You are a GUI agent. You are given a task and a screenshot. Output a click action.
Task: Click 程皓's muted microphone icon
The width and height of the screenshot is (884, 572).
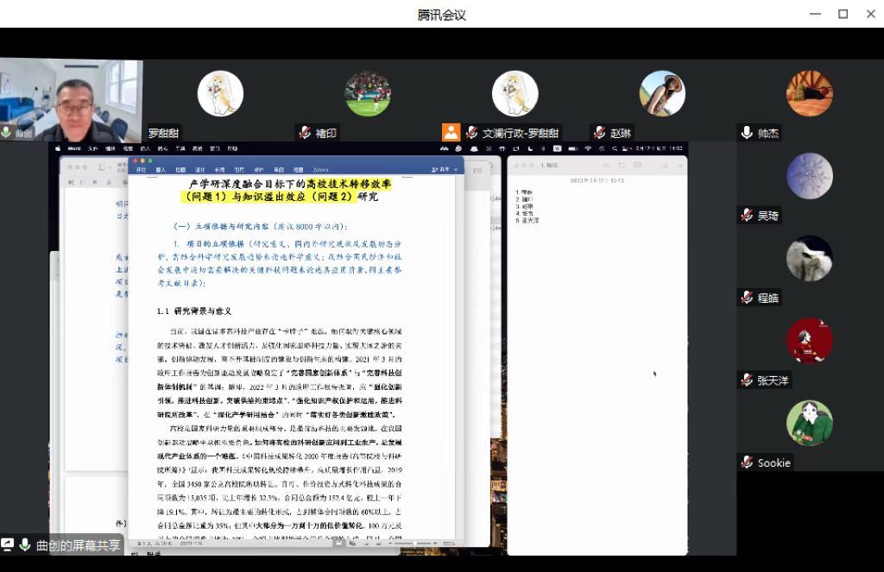pyautogui.click(x=747, y=298)
